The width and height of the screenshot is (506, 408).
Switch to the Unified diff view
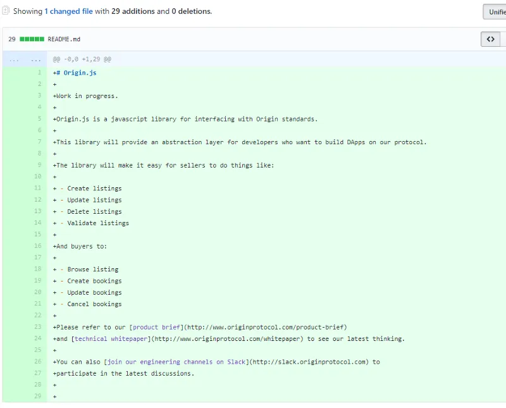tap(495, 12)
